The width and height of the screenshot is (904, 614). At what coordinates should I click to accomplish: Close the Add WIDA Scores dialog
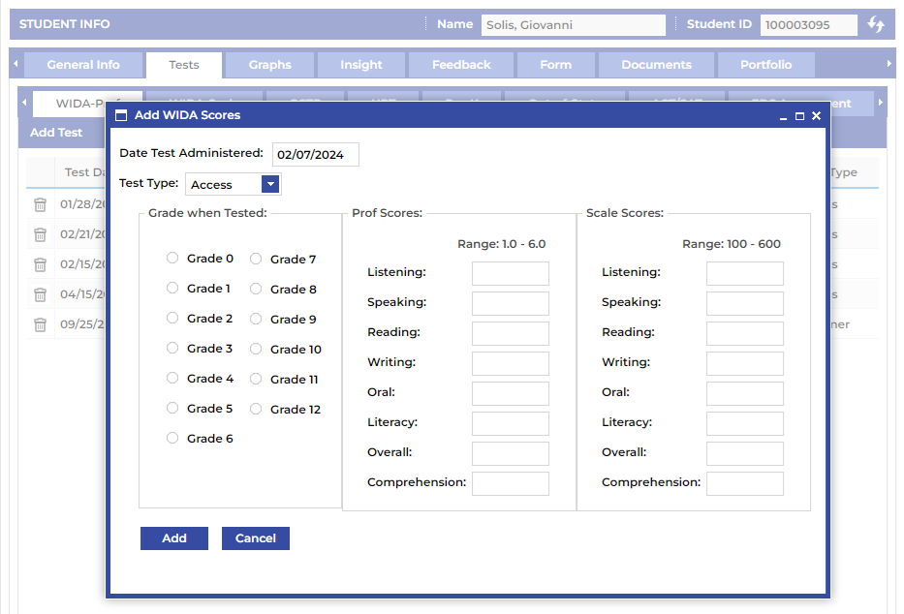(x=817, y=116)
